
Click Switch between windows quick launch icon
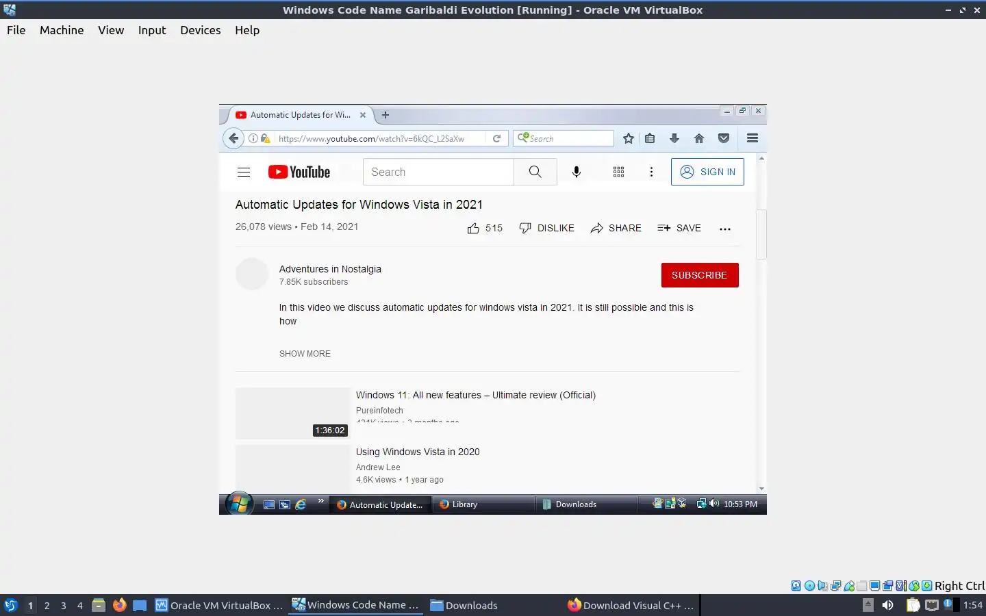[x=285, y=504]
